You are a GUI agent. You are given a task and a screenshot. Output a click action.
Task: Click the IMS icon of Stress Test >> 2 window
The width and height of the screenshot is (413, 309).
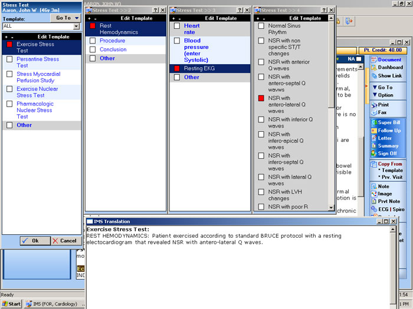[x=89, y=10]
